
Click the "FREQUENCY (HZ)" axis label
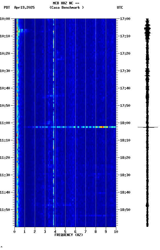(x=69, y=235)
